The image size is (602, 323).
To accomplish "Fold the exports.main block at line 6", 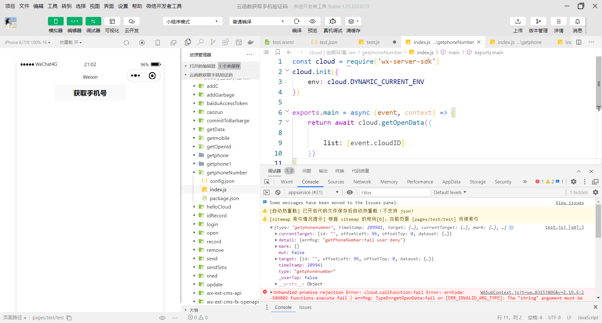I will 287,111.
